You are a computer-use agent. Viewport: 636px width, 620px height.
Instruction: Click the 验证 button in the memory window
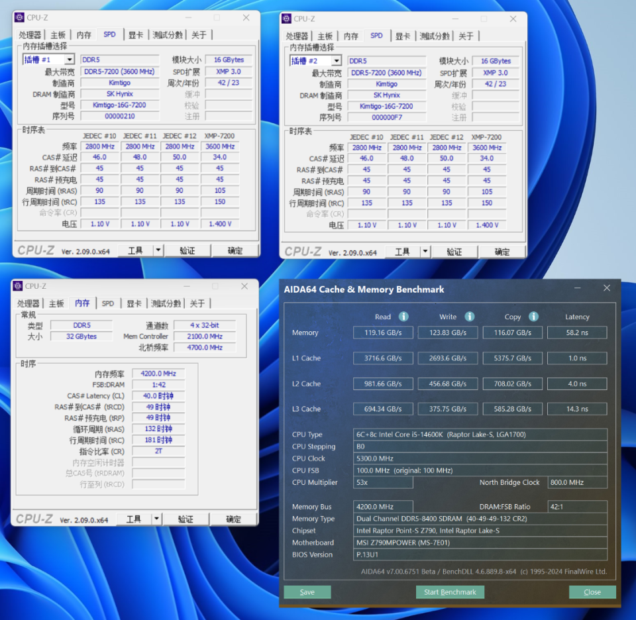click(186, 518)
